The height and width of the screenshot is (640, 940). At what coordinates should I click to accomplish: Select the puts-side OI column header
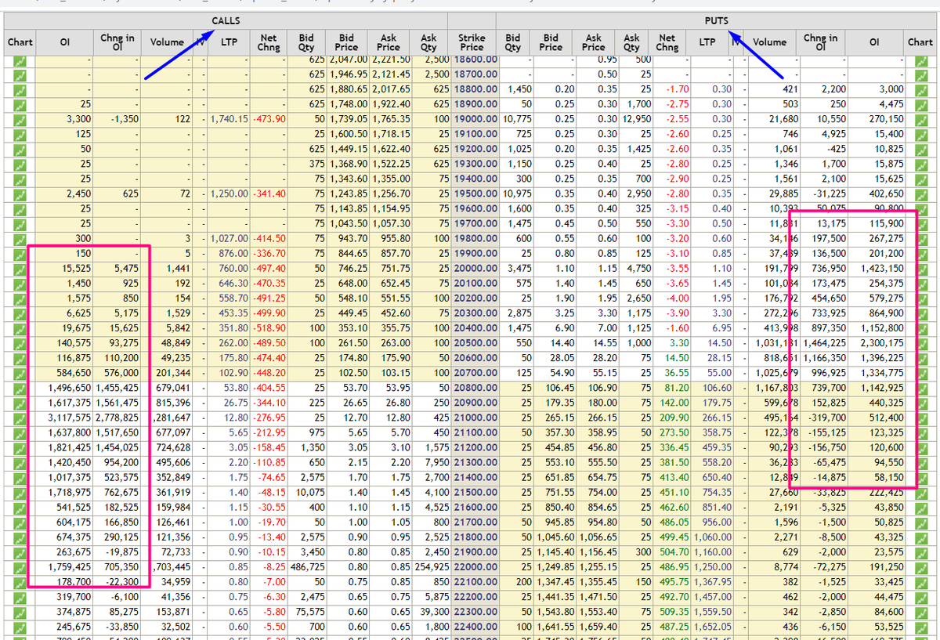coord(873,42)
